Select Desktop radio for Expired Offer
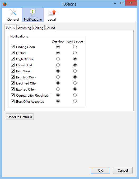Viewport: 139px width, 179px height. (x=58, y=89)
